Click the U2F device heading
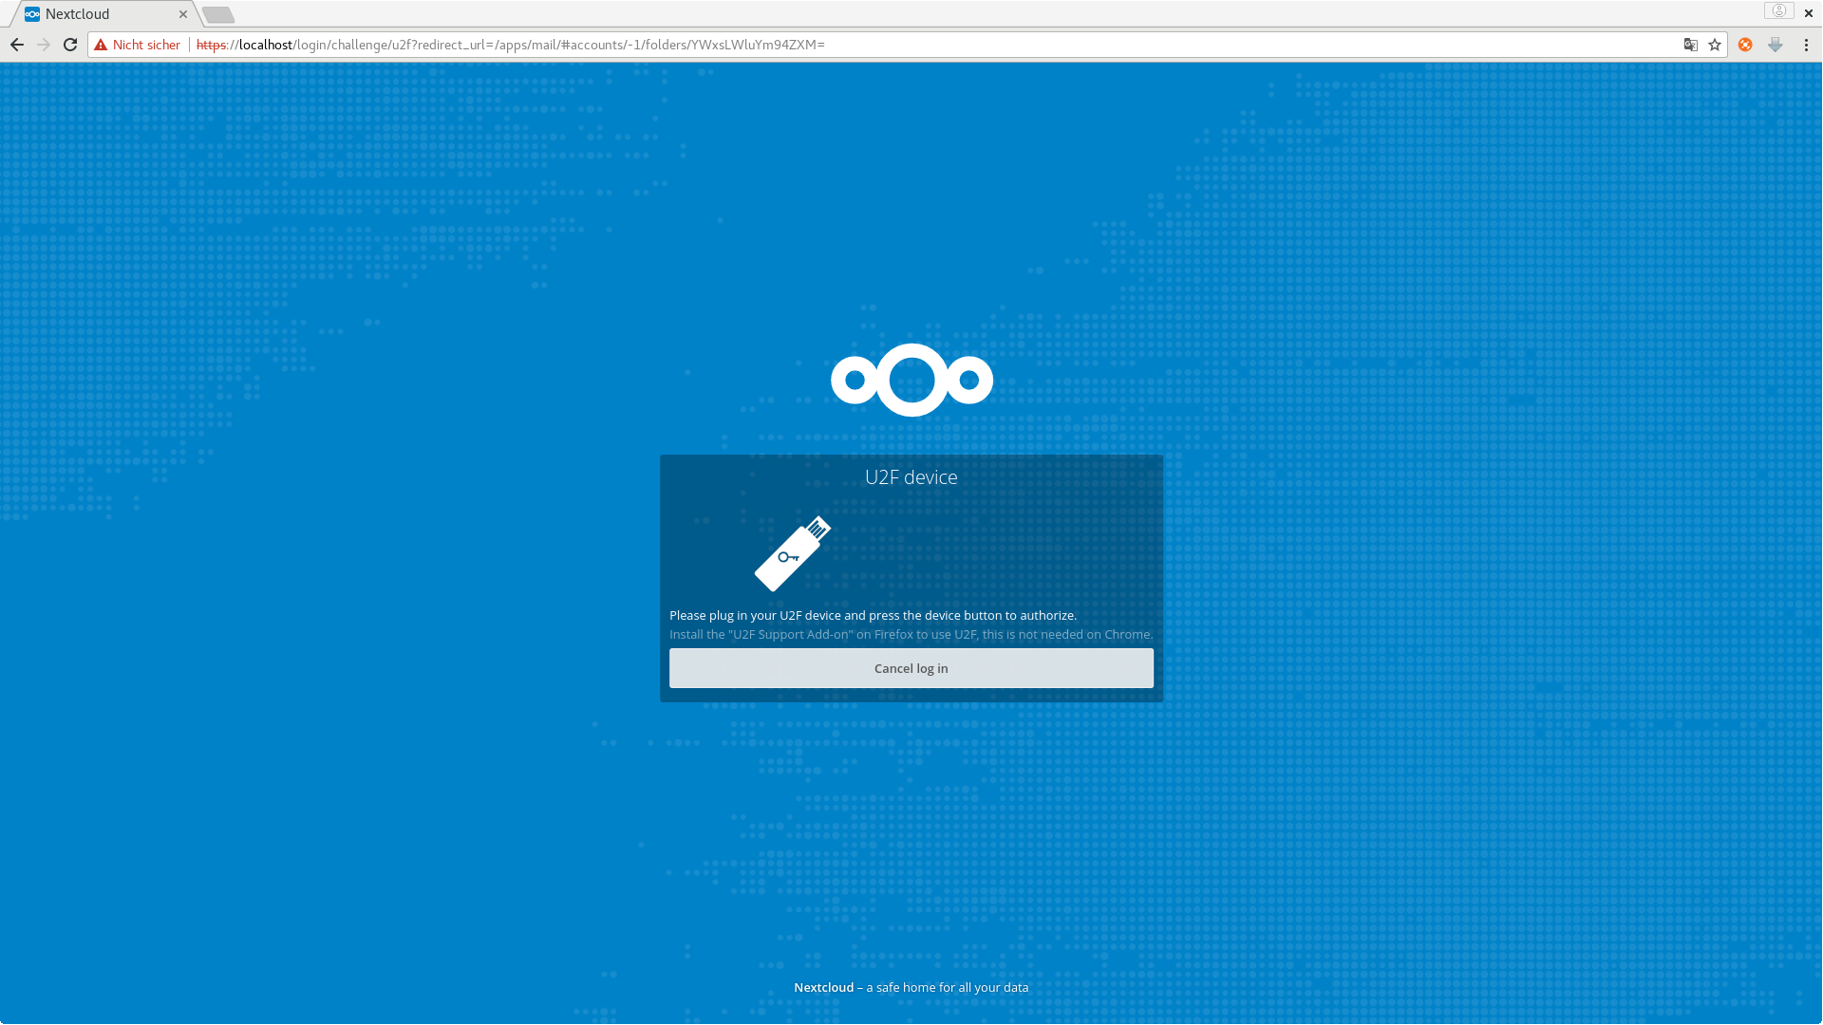This screenshot has width=1823, height=1025. tap(911, 477)
